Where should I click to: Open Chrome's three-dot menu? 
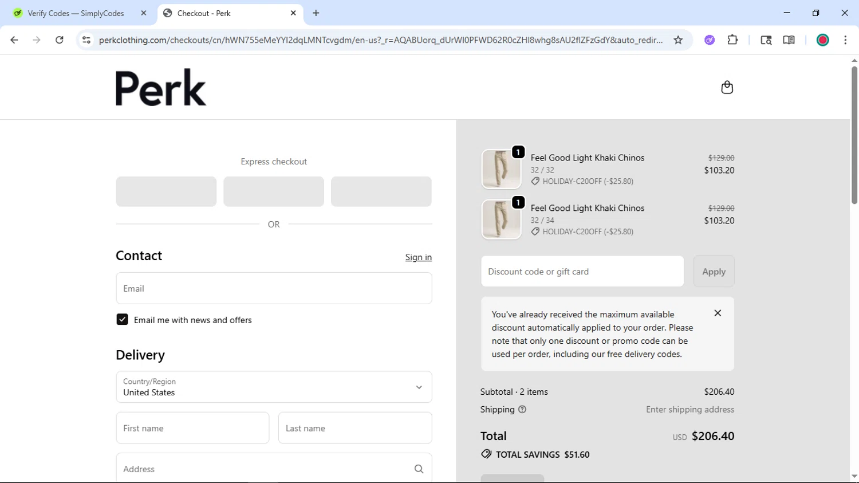845,40
